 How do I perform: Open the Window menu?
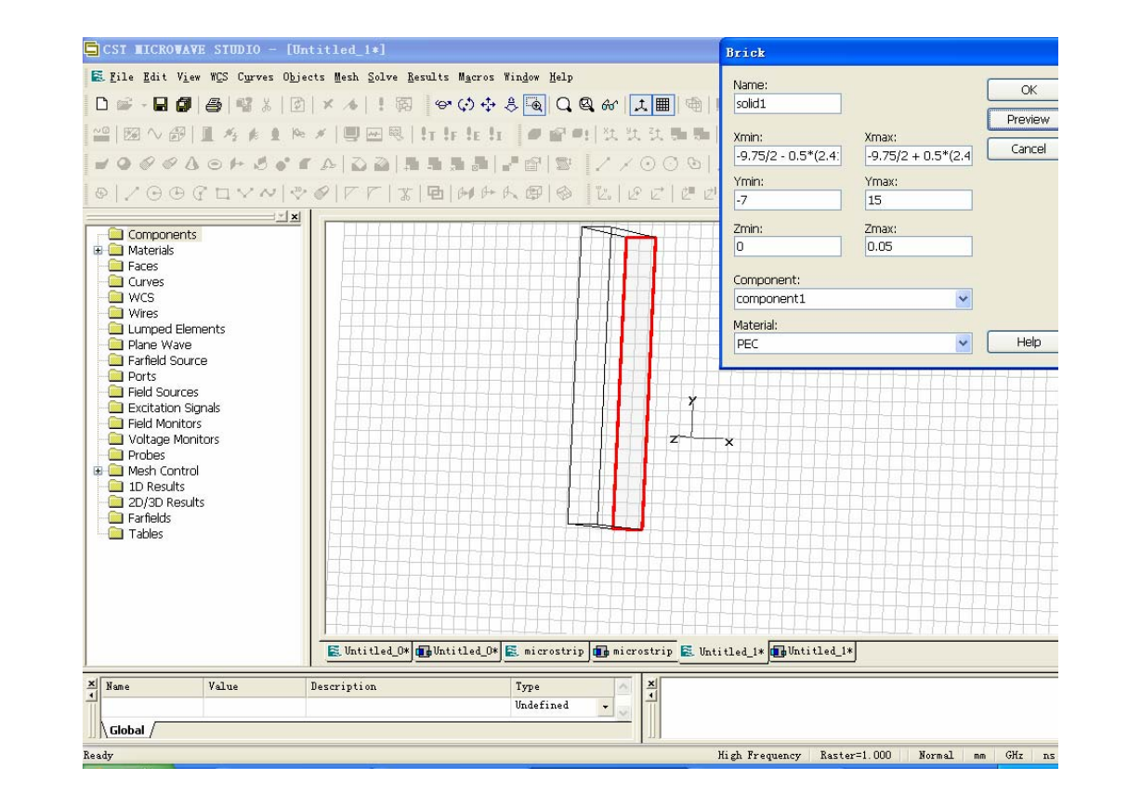click(x=521, y=77)
